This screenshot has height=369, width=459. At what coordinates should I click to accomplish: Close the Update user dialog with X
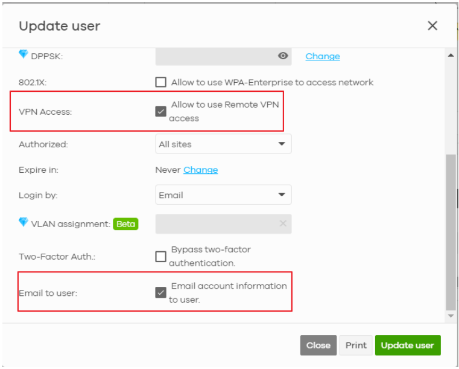click(432, 26)
